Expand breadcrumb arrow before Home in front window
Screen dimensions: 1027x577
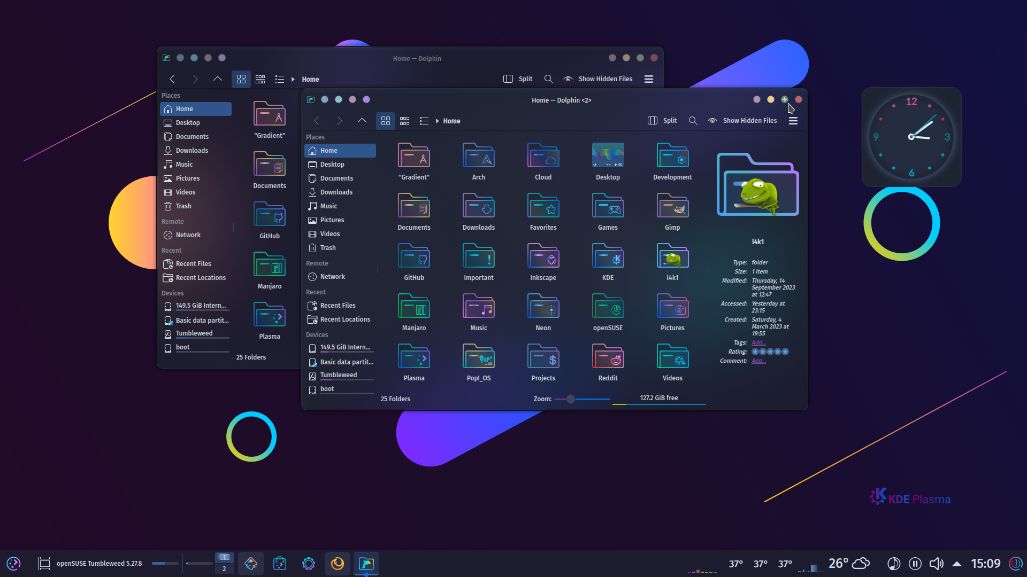[x=438, y=121]
